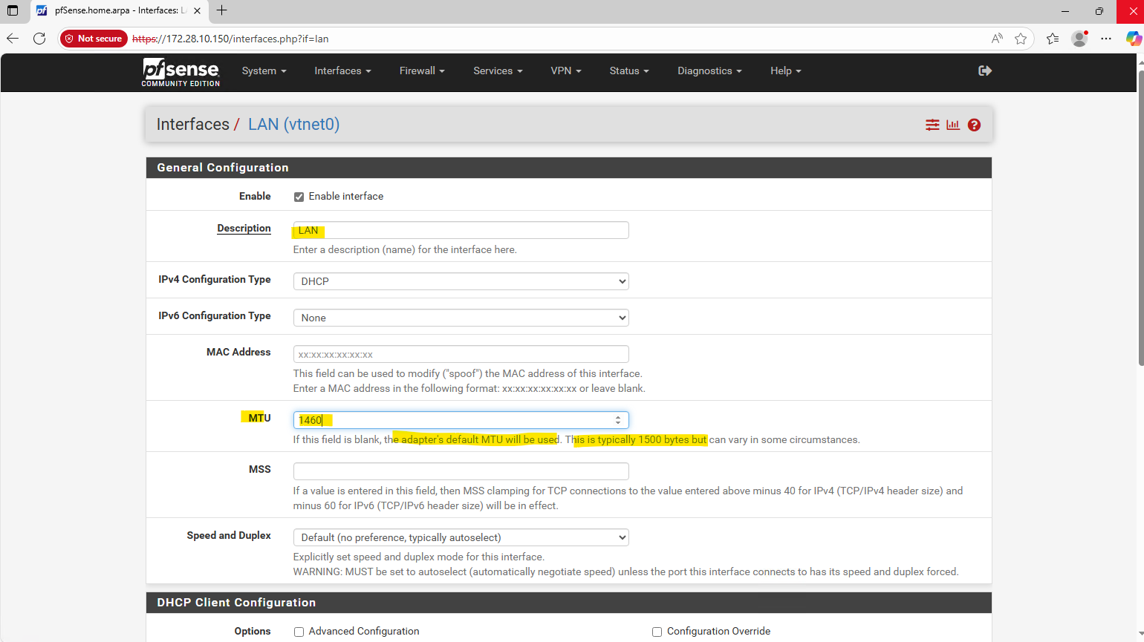Click the MTU field stepper arrows

coord(618,420)
